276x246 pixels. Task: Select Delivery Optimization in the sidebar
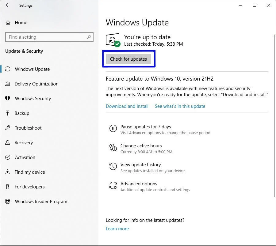pyautogui.click(x=36, y=84)
